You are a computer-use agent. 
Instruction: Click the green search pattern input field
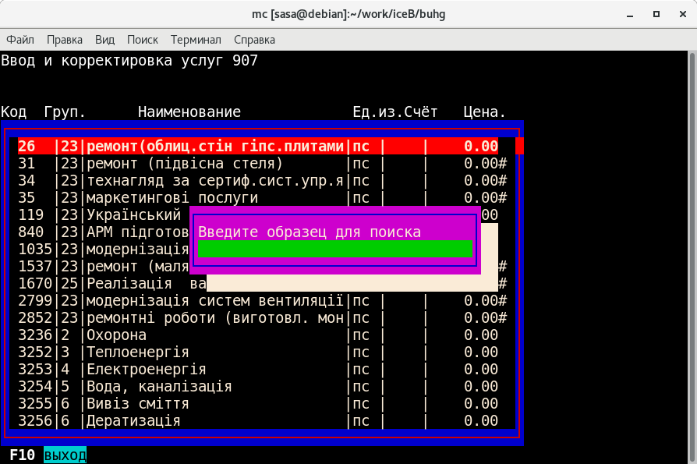click(335, 249)
